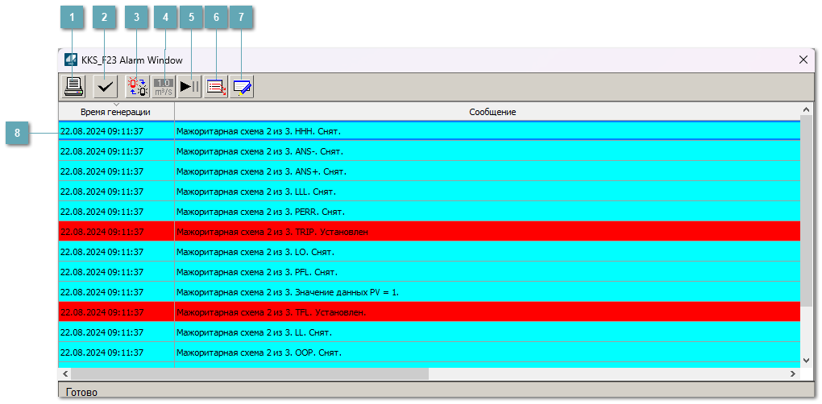Close the KKS_F23 Alarm Window

coord(803,60)
